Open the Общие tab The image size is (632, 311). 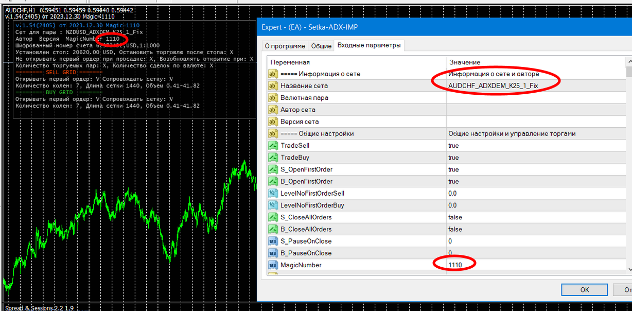click(322, 46)
